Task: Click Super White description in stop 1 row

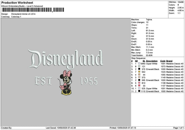Action: [x=152, y=64]
